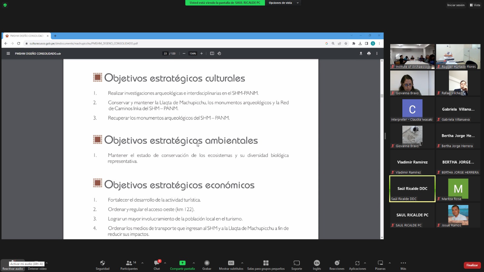The width and height of the screenshot is (484, 272).
Task: Zoom in the PDF with plus
Action: [x=201, y=53]
